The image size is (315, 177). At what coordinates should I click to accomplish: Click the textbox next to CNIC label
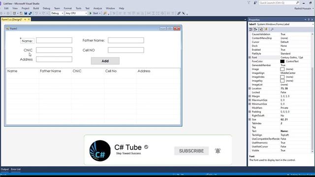click(54, 50)
